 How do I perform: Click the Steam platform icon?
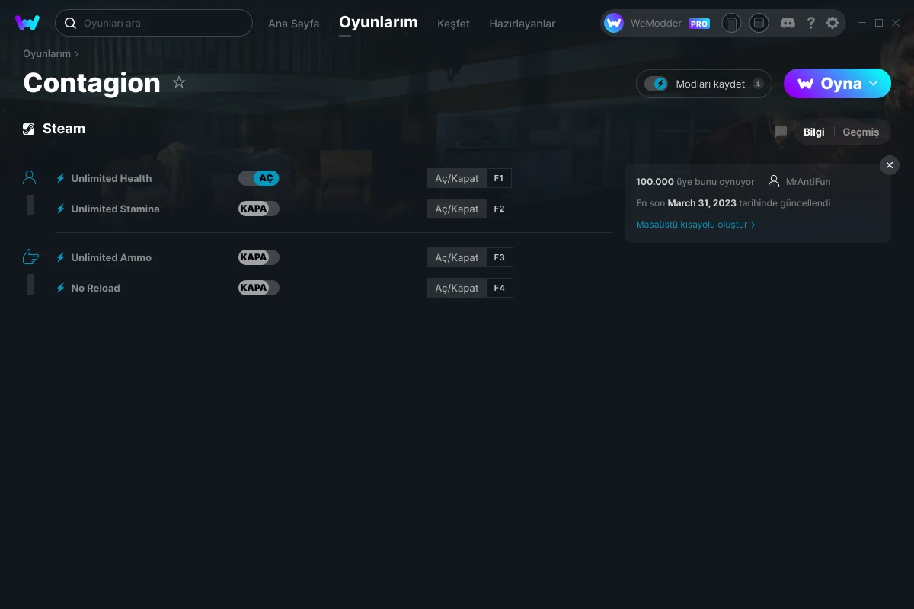pos(29,129)
